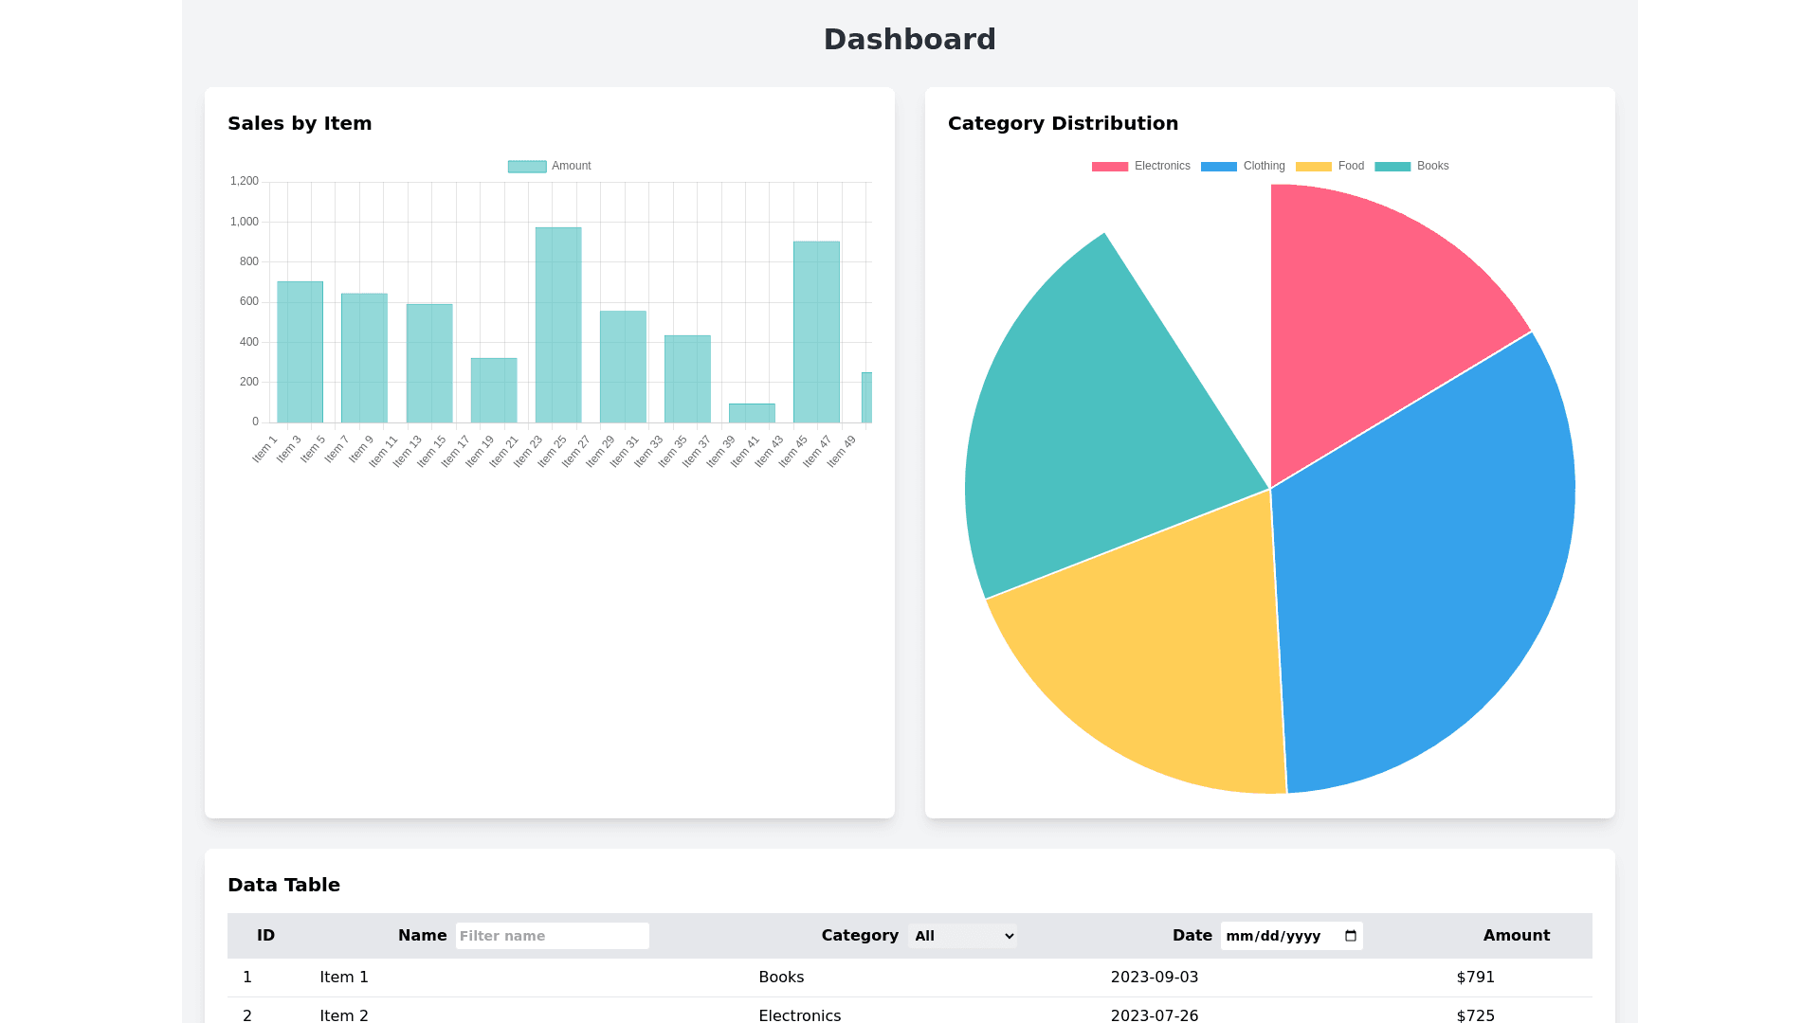
Task: Click the first bar for Item 1
Action: 300,352
